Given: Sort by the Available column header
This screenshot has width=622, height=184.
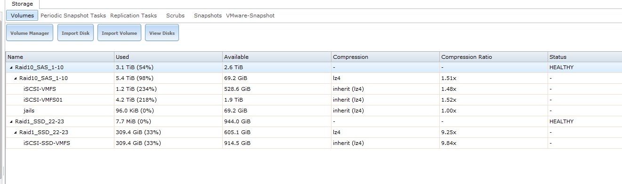Looking at the screenshot, I should pyautogui.click(x=276, y=57).
